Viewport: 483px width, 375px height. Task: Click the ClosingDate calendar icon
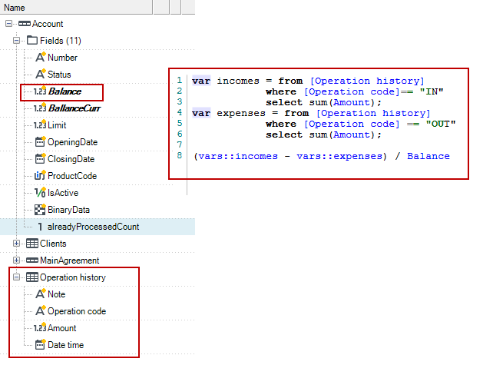(x=40, y=159)
